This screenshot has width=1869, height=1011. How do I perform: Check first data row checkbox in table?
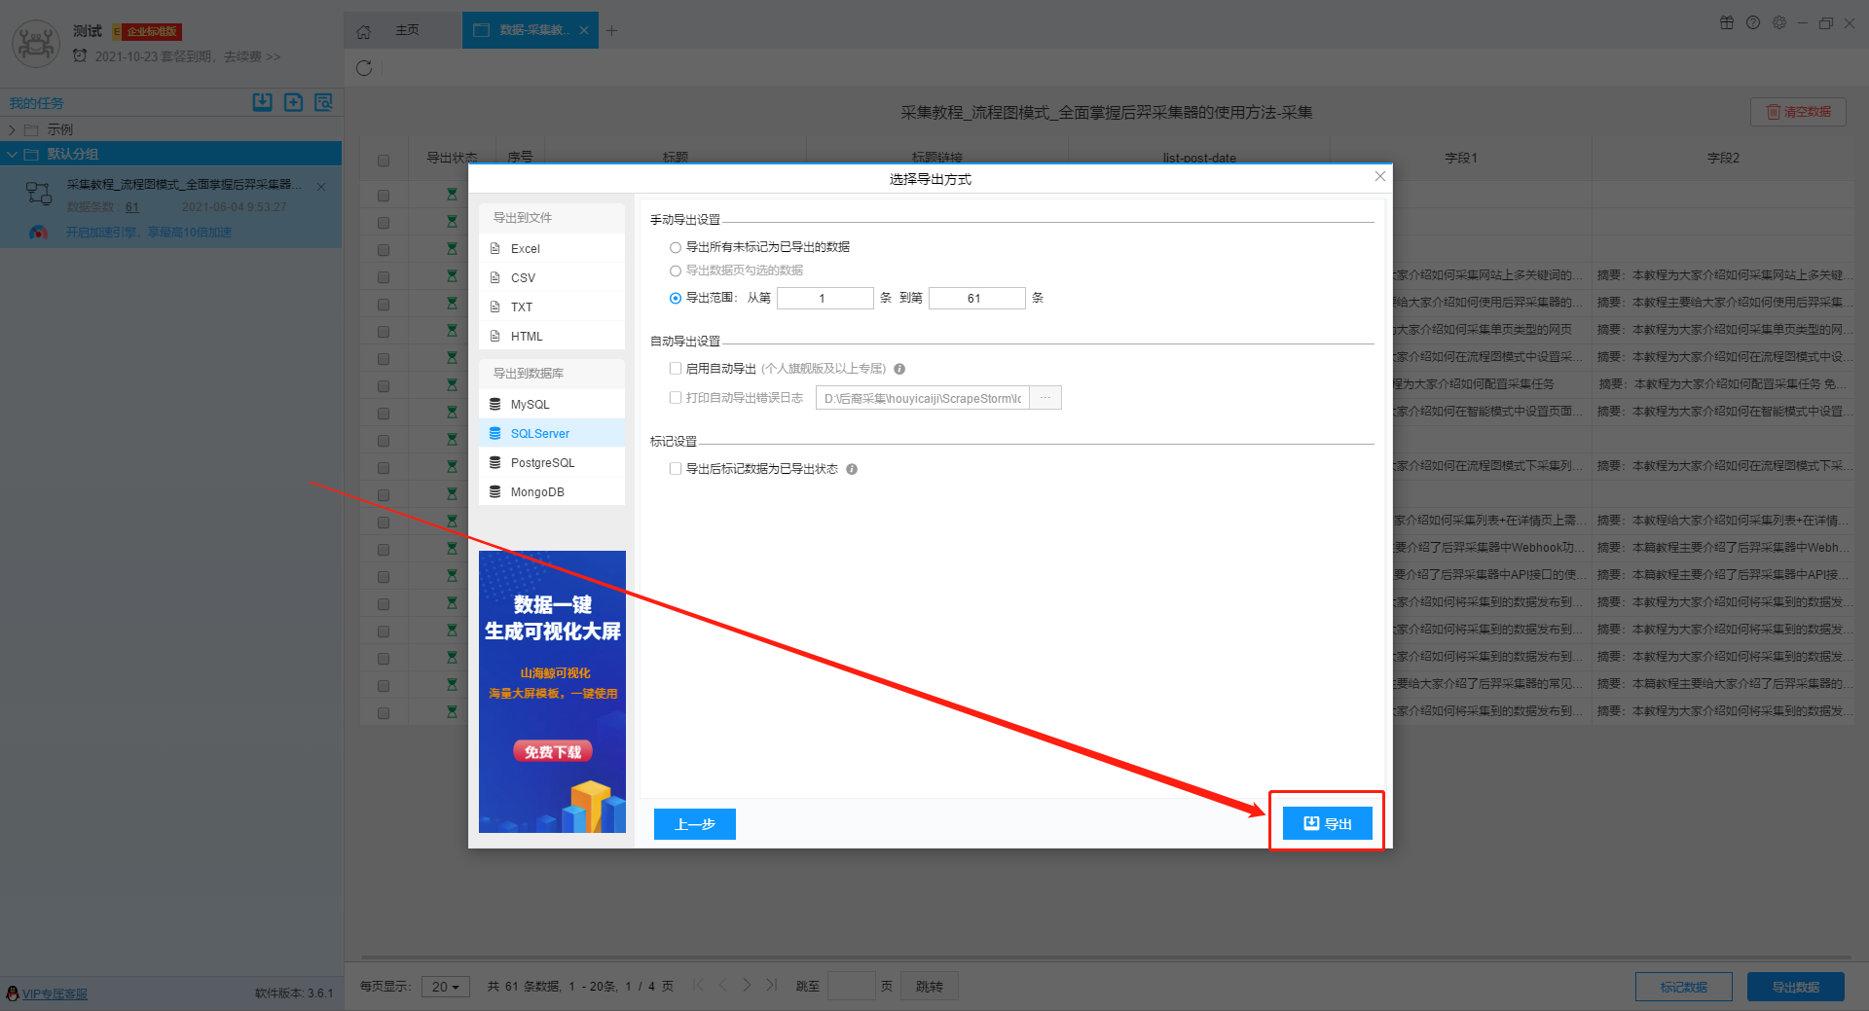pos(384,196)
